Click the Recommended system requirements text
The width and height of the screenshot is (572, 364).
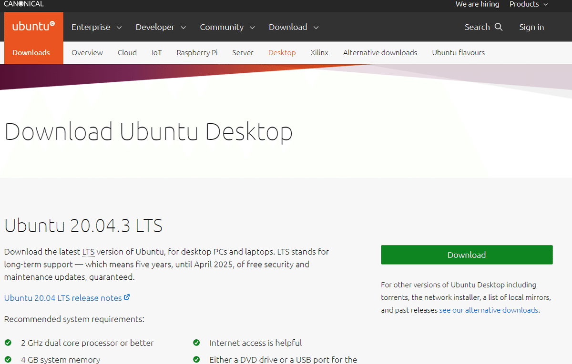pyautogui.click(x=74, y=319)
